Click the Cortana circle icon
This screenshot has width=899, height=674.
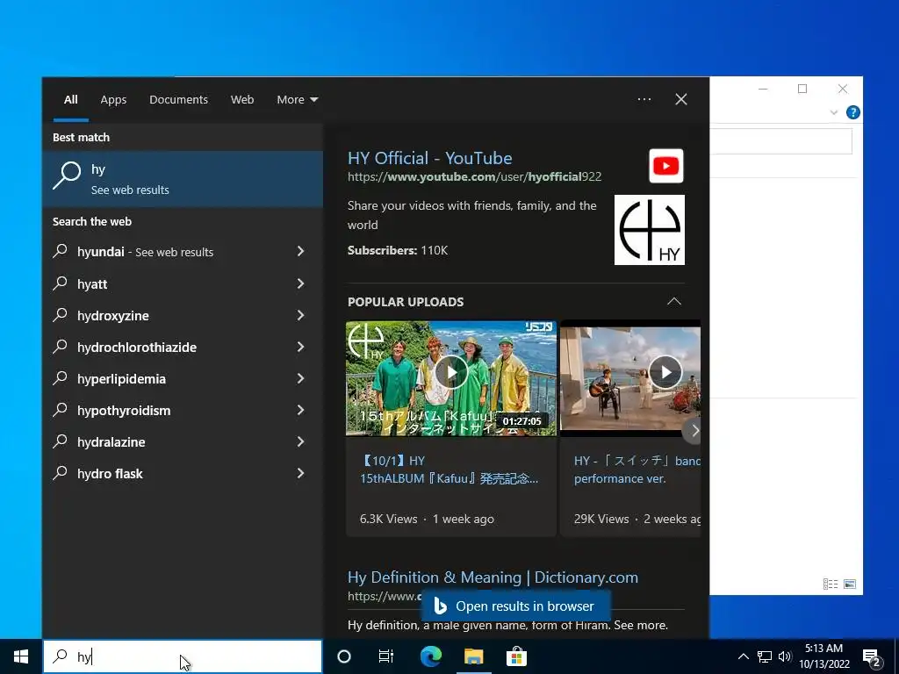(x=344, y=656)
